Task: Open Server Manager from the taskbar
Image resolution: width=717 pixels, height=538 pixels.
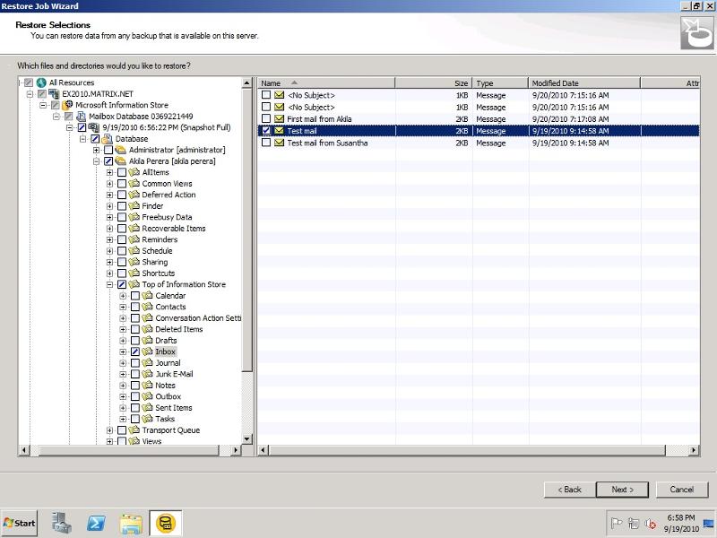Action: pos(61,523)
